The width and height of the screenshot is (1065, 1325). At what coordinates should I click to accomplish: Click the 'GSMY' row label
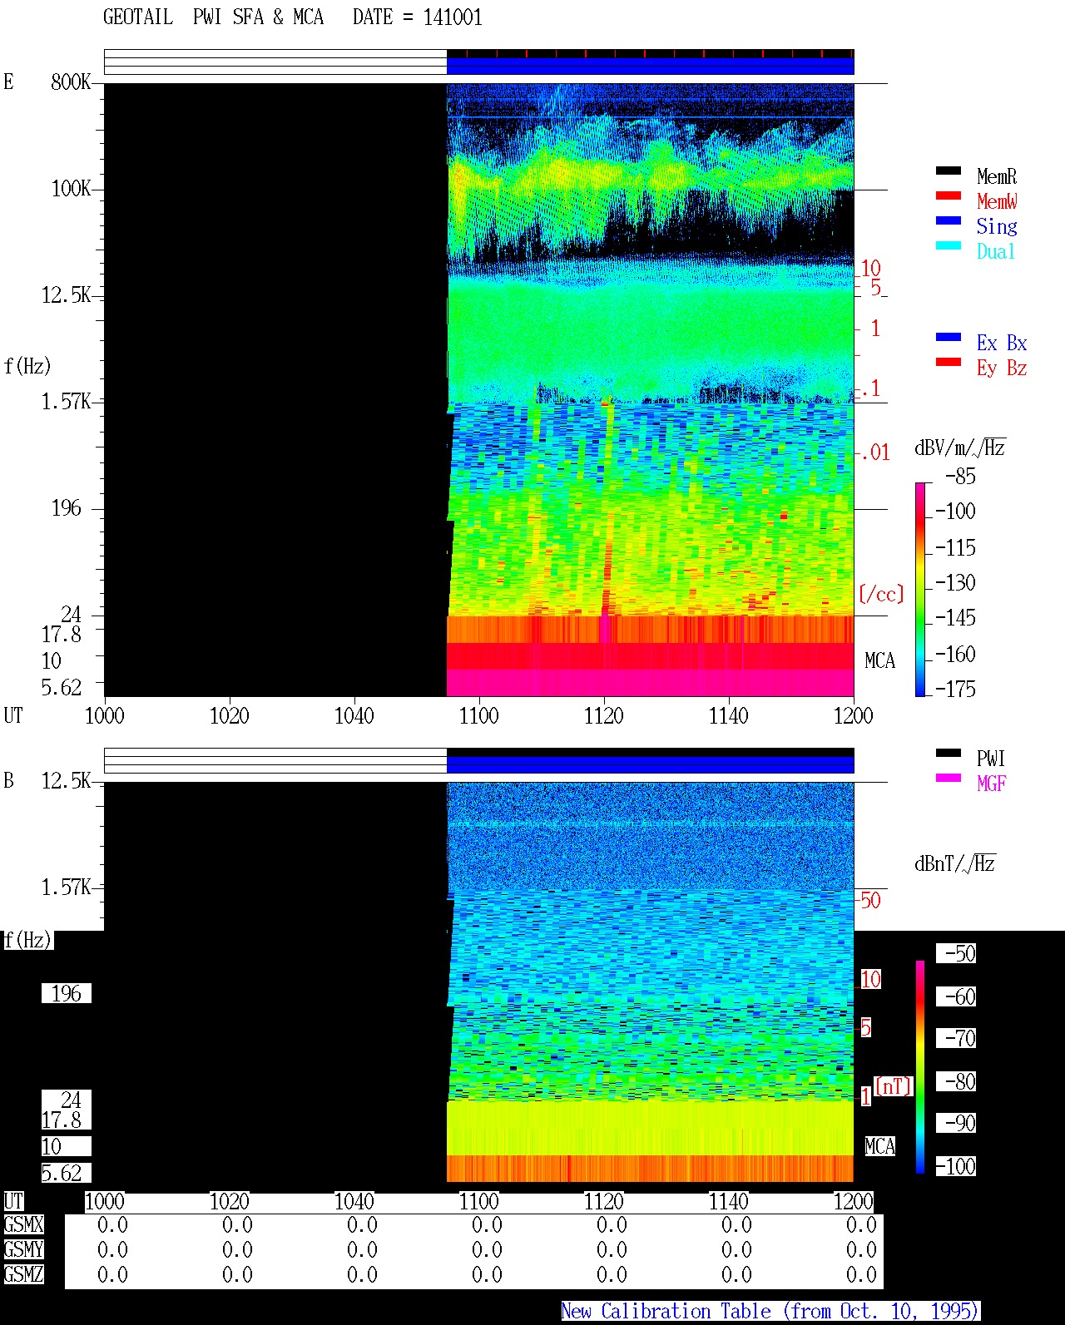tap(23, 1249)
